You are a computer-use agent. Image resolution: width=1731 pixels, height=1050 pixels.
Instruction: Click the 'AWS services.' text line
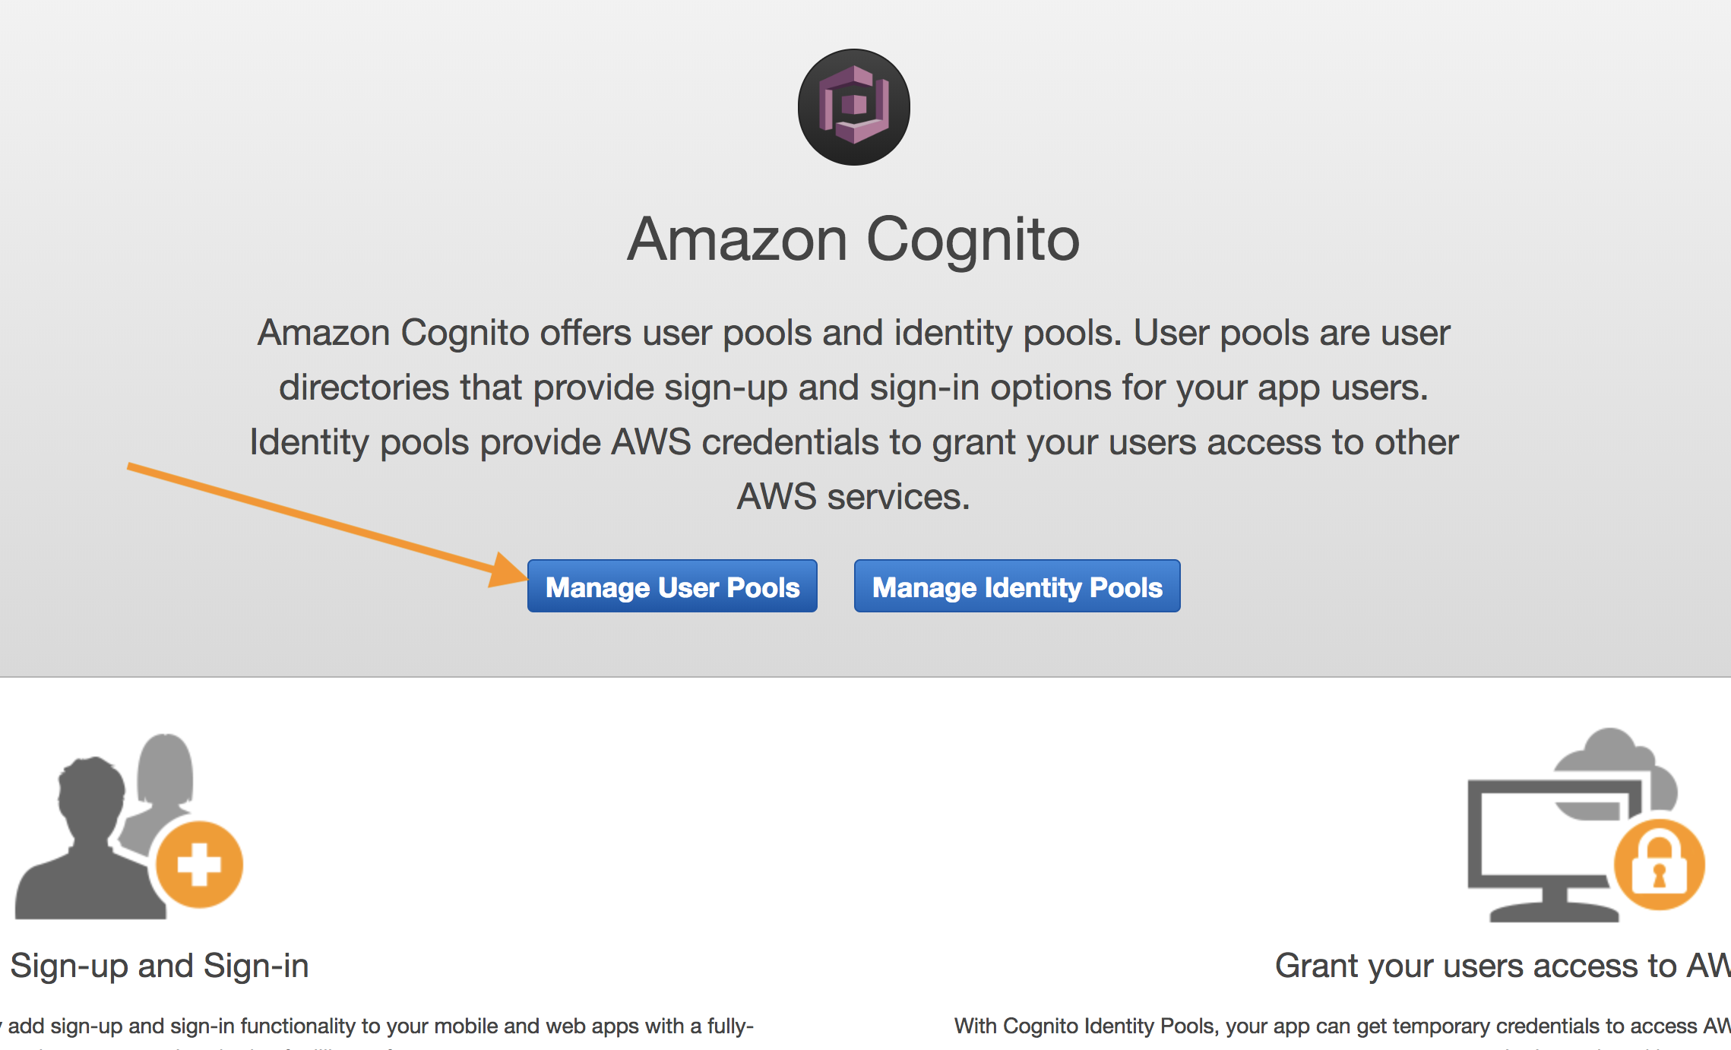point(853,497)
